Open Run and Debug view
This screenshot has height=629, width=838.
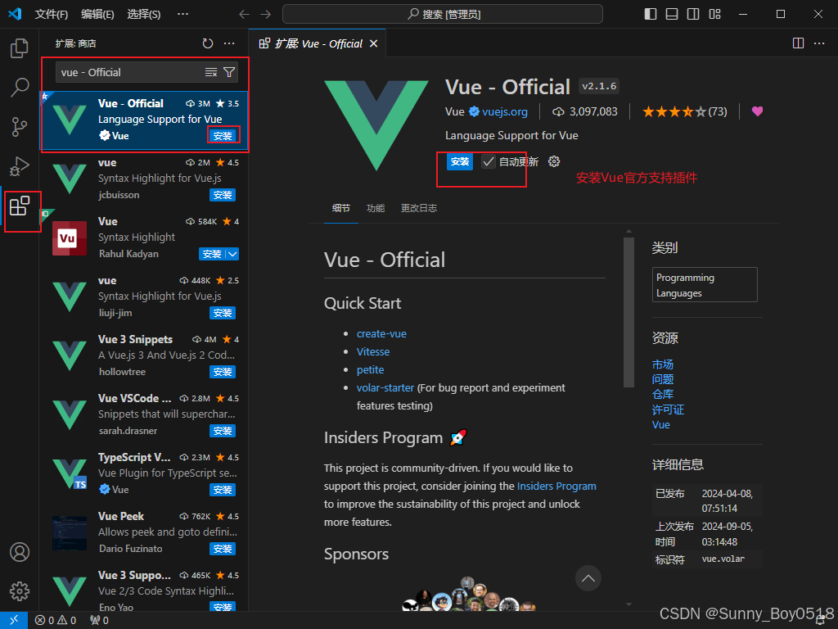point(20,166)
